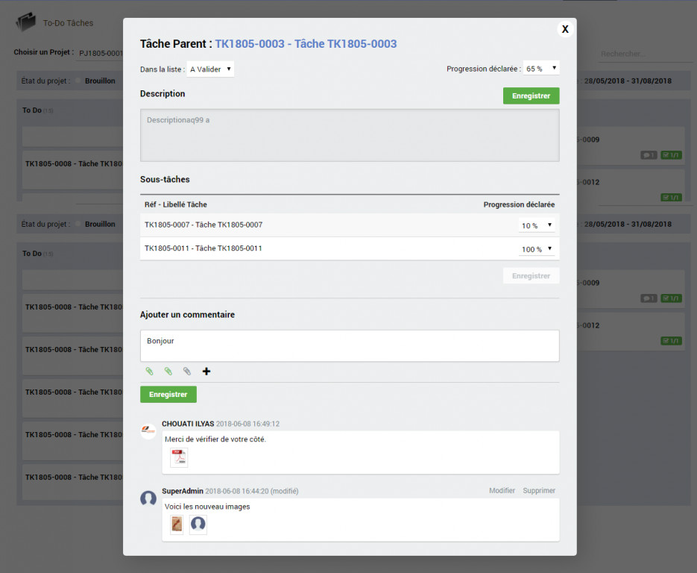697x573 pixels.
Task: Open the 100 % dropdown for TK1805-0011
Action: [537, 249]
